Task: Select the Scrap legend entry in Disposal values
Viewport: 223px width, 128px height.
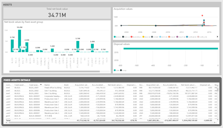Action: click(x=123, y=70)
